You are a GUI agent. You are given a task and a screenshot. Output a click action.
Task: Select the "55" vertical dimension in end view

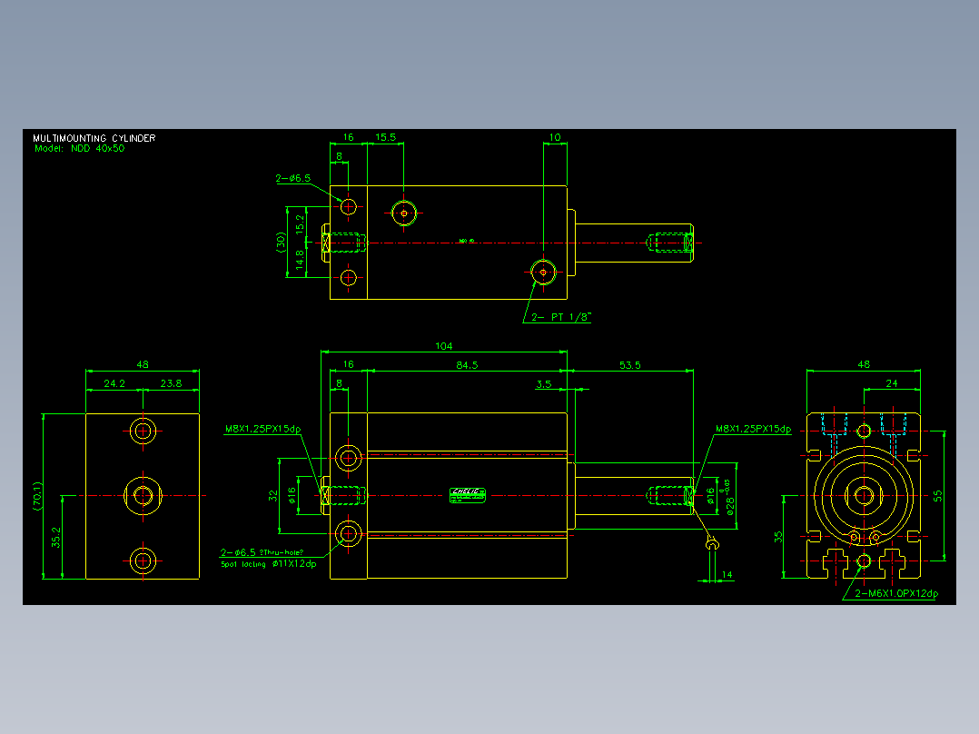click(937, 495)
